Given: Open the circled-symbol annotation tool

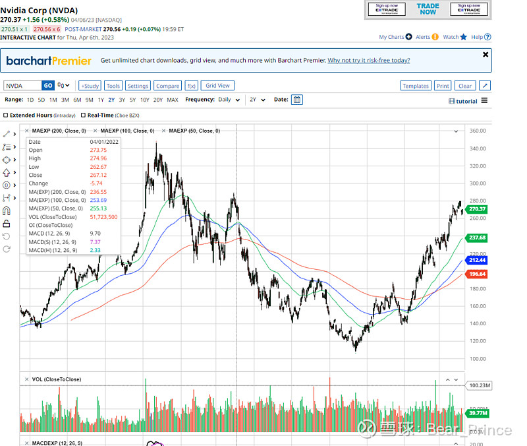Looking at the screenshot, I should (x=7, y=185).
